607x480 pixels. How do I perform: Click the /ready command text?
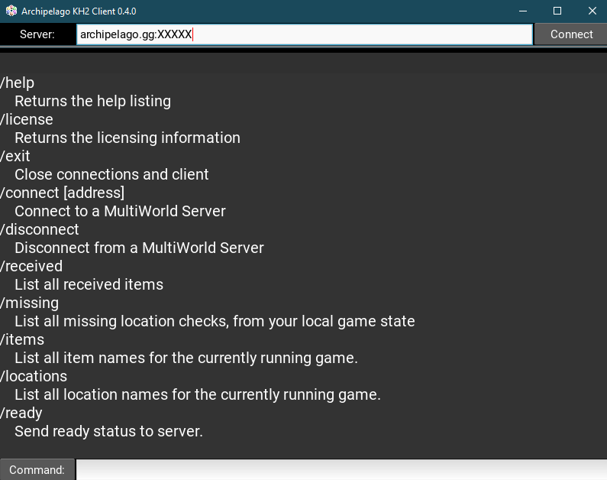pos(21,413)
